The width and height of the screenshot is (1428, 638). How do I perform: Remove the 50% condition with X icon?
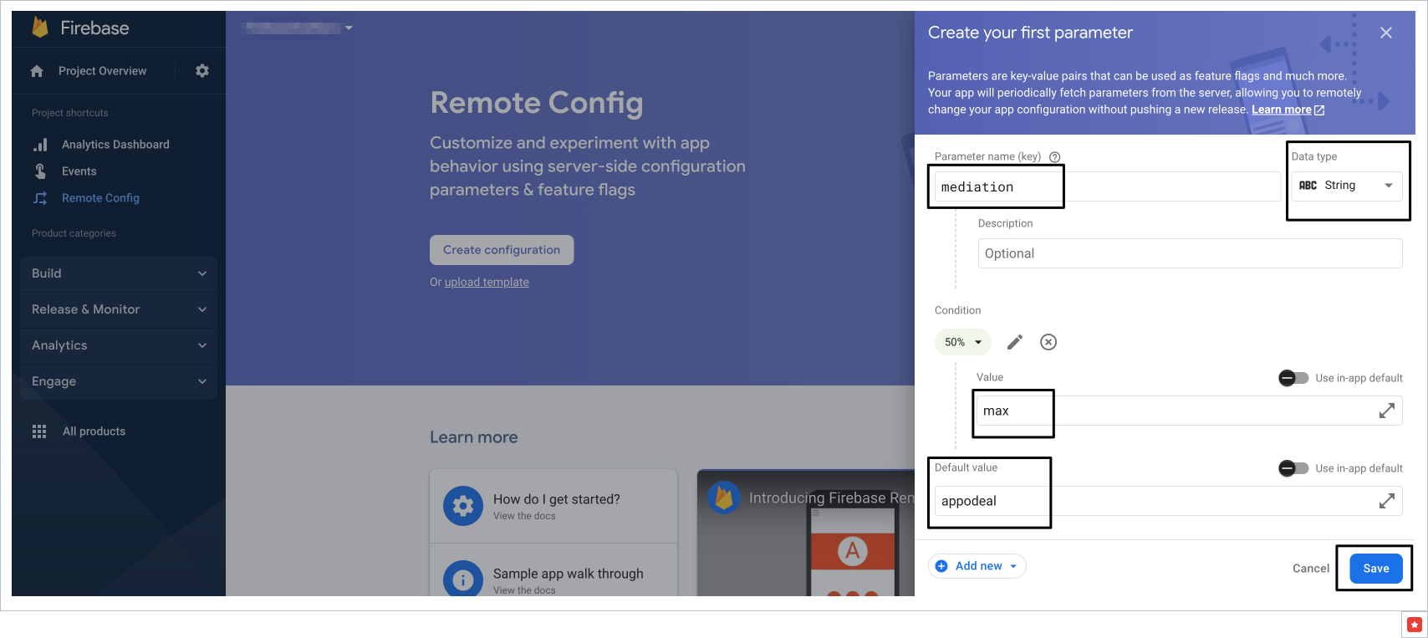1048,342
